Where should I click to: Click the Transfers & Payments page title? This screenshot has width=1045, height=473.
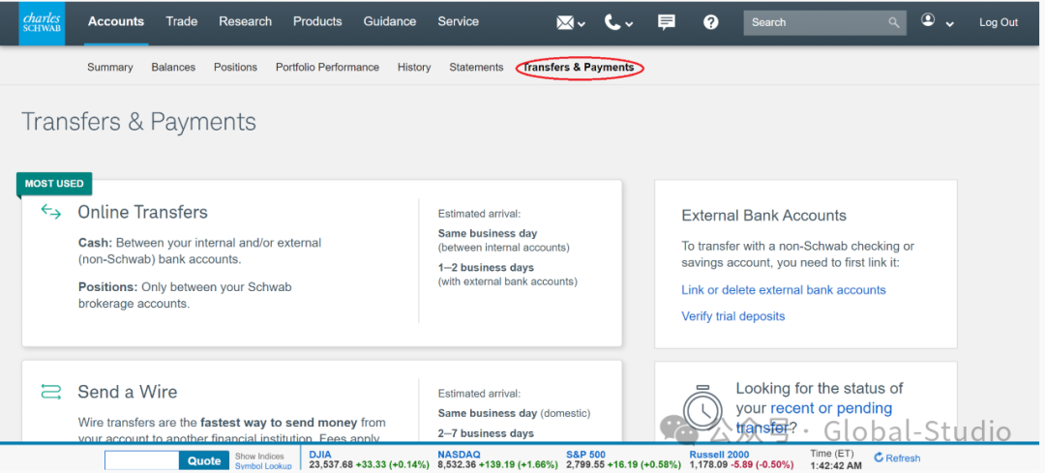pyautogui.click(x=138, y=122)
